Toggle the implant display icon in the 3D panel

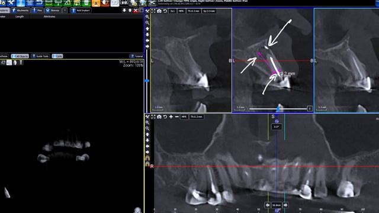(x=21, y=63)
